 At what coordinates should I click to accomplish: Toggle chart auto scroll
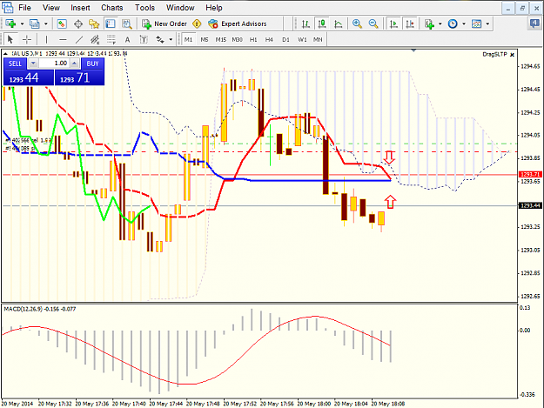(x=393, y=23)
